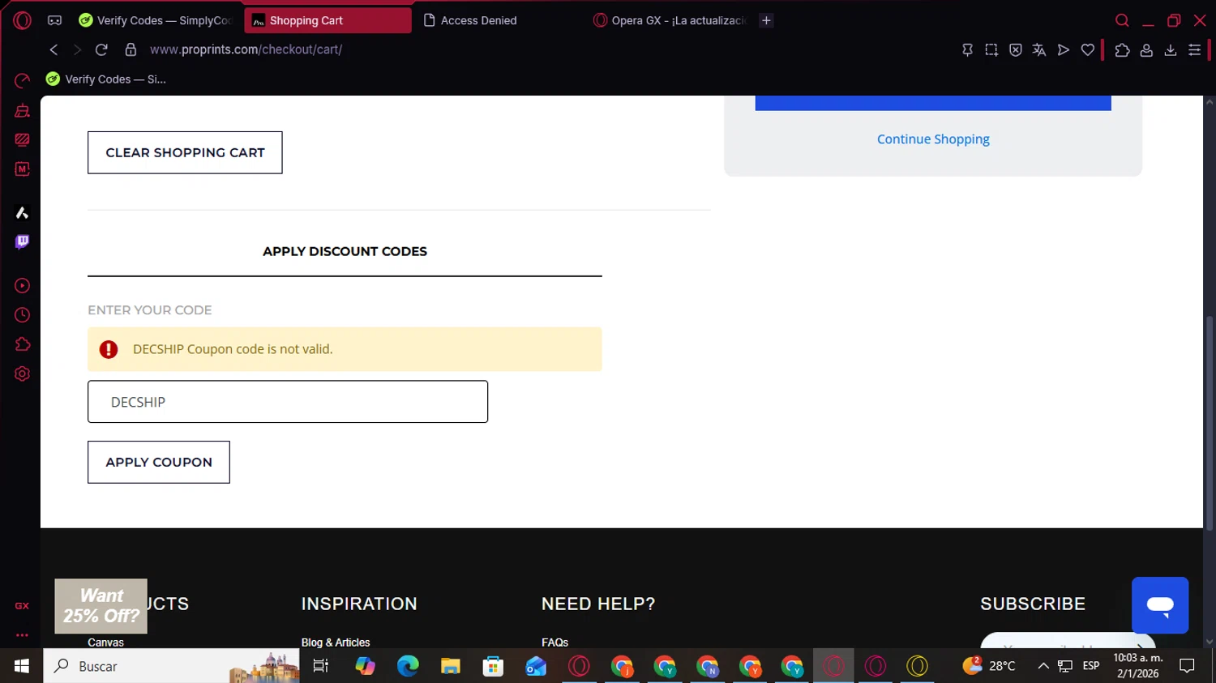
Task: Open the player sidebar icon
Action: (x=22, y=285)
